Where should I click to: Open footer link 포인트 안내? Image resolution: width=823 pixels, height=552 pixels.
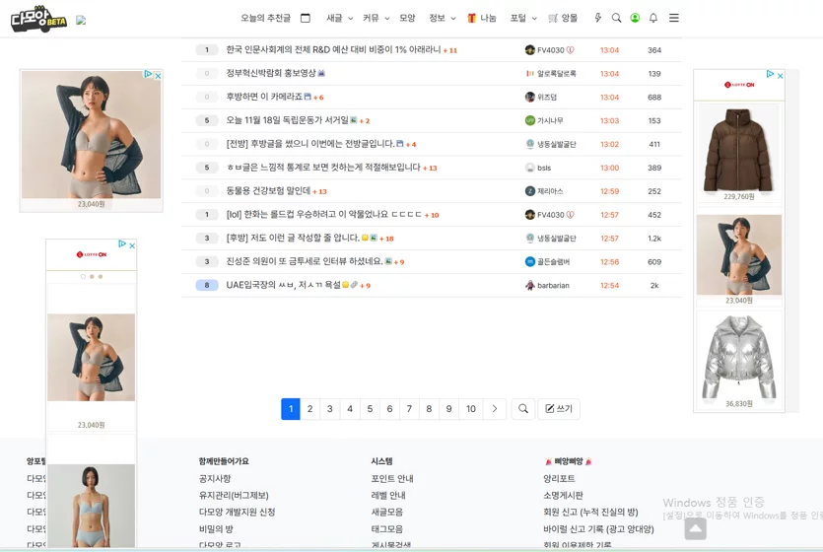pos(392,478)
